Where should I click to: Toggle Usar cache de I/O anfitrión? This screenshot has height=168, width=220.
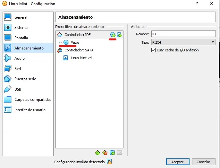(153, 50)
